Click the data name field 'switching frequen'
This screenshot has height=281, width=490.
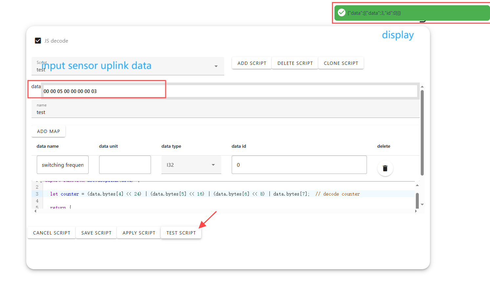click(x=63, y=165)
